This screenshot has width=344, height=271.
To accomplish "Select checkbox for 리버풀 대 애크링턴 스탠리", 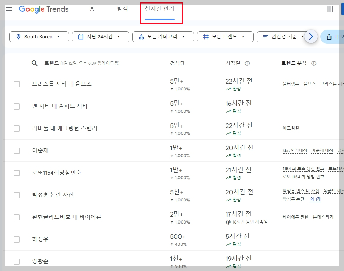I will [x=17, y=128].
